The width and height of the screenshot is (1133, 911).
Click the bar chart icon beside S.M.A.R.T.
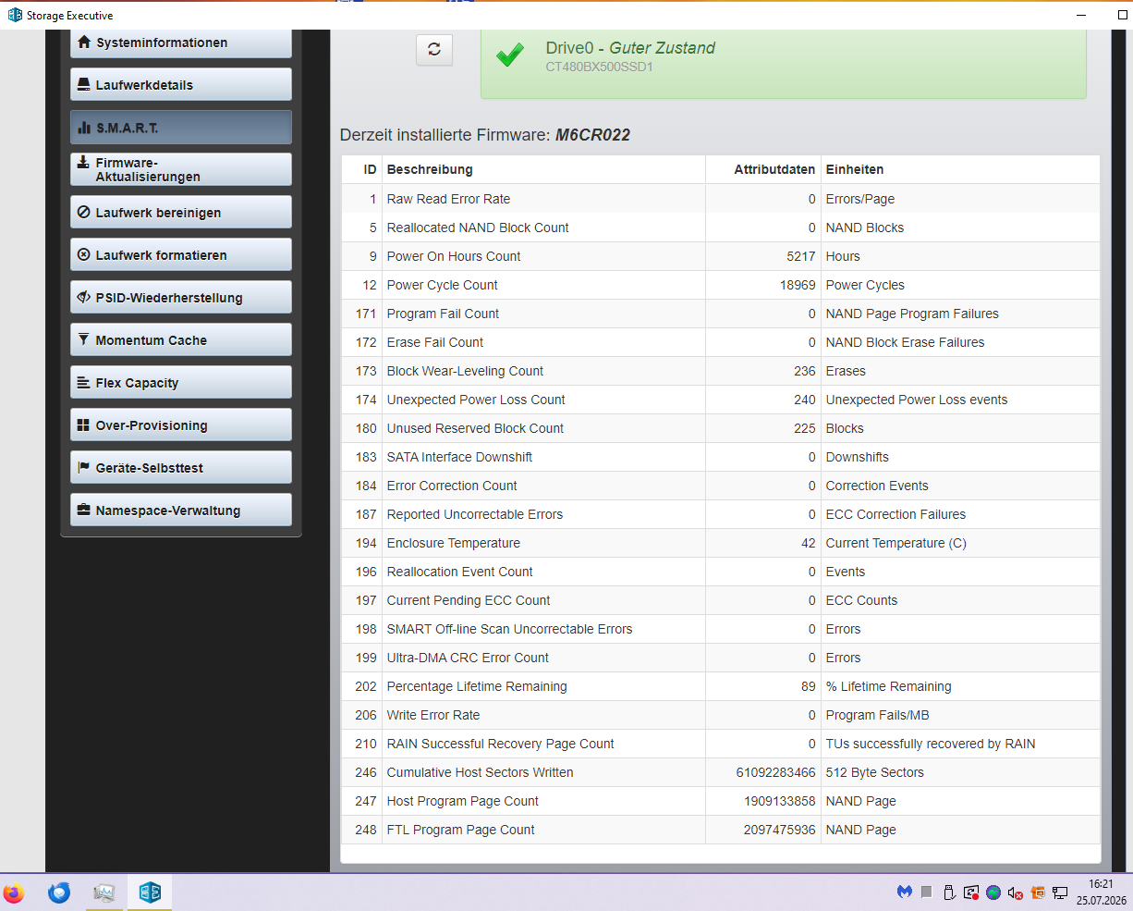(84, 128)
